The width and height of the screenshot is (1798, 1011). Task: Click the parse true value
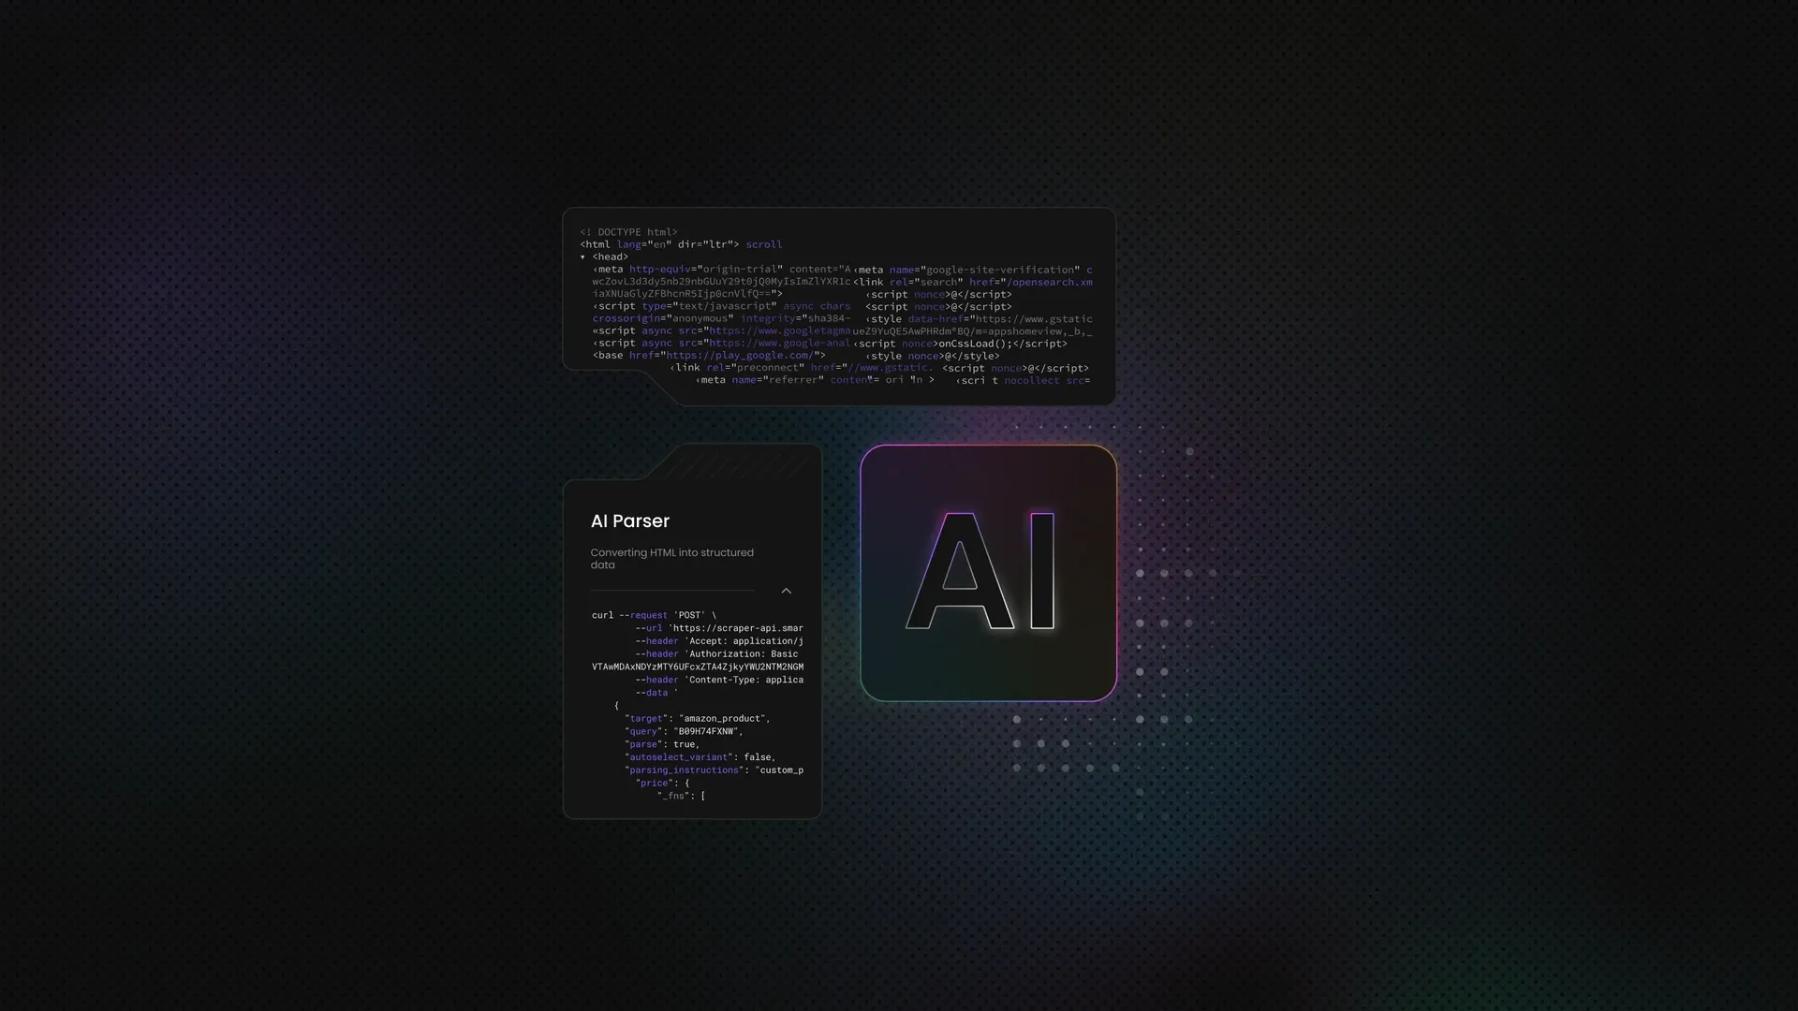[685, 744]
